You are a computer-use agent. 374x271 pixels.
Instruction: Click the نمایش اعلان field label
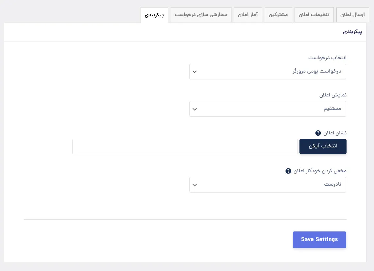click(333, 95)
